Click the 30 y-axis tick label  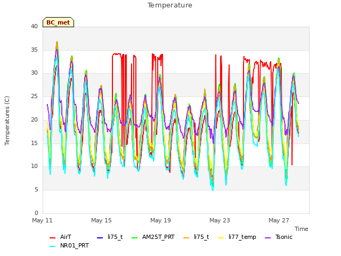point(34,73)
